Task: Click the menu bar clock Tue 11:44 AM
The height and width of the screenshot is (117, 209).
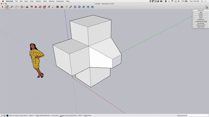Action: click(194, 1)
